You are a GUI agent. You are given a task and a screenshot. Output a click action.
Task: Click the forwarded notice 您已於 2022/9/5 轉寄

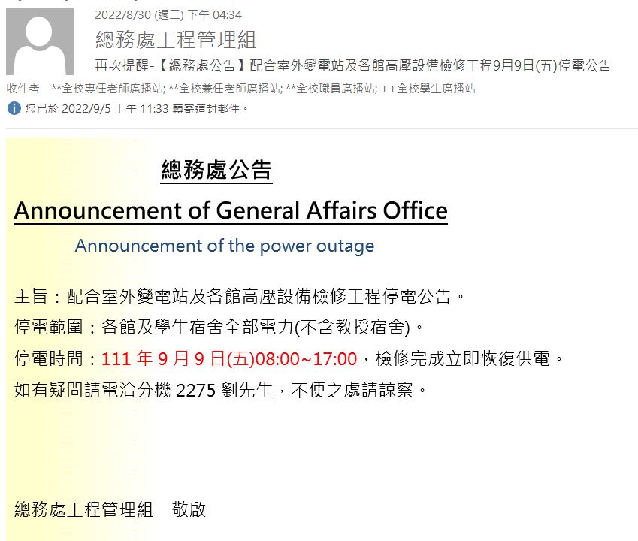click(136, 109)
